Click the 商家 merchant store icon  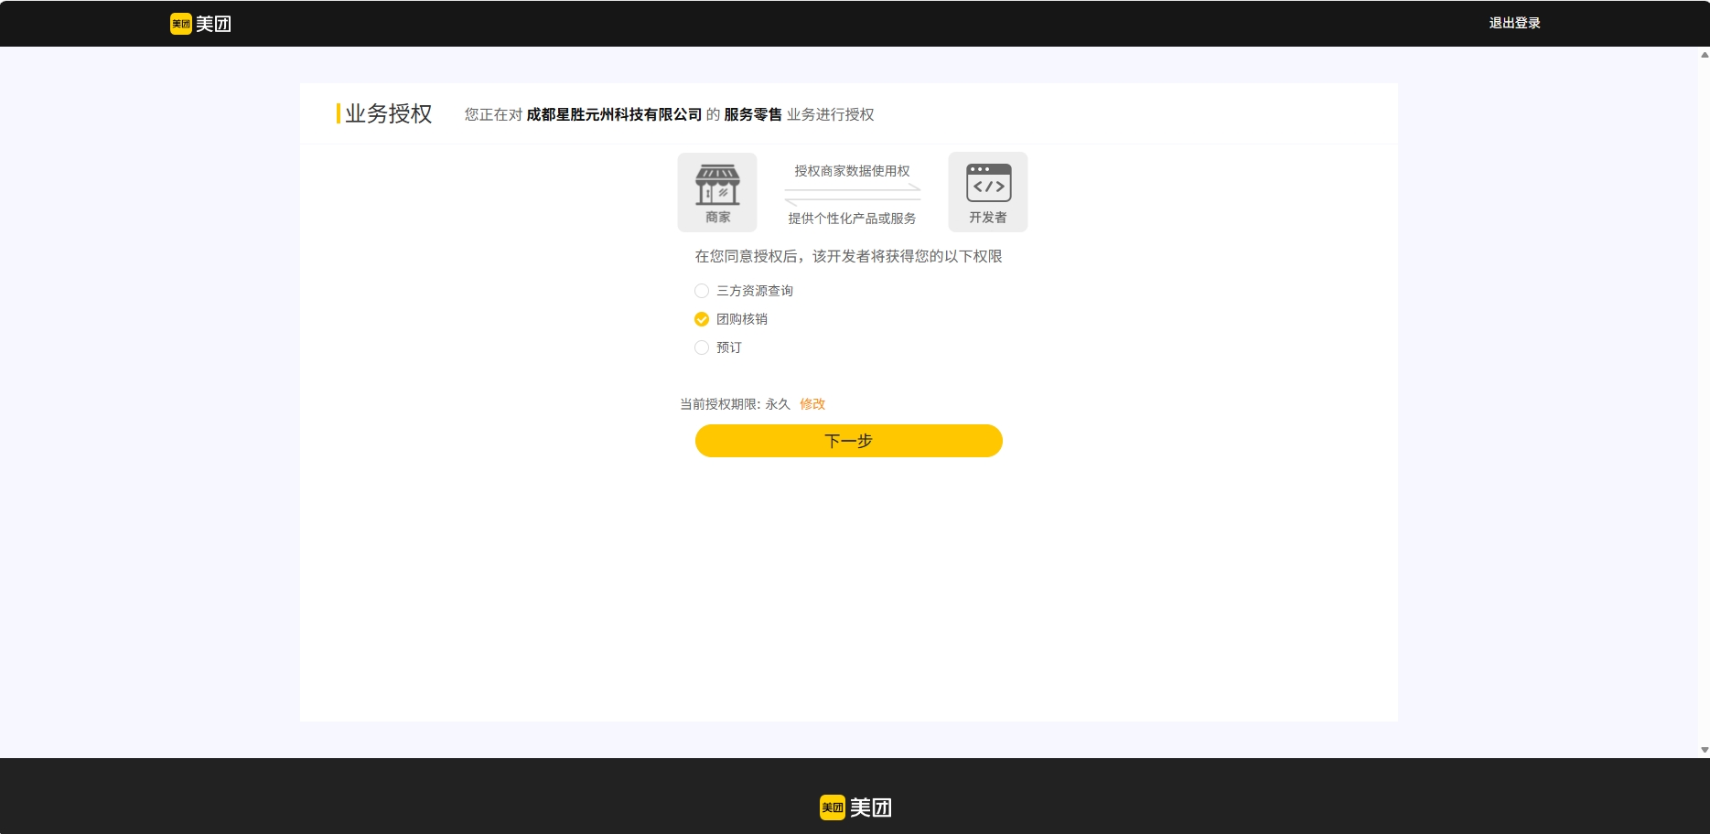(x=717, y=192)
